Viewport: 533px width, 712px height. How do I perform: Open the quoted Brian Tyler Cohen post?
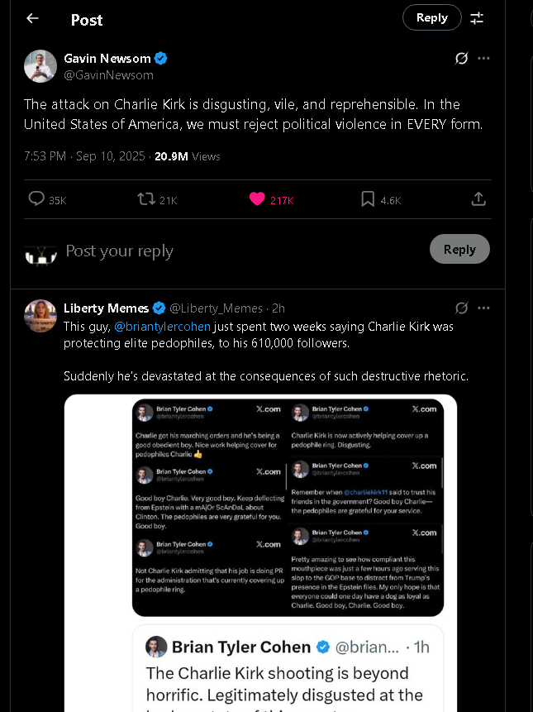(x=288, y=668)
